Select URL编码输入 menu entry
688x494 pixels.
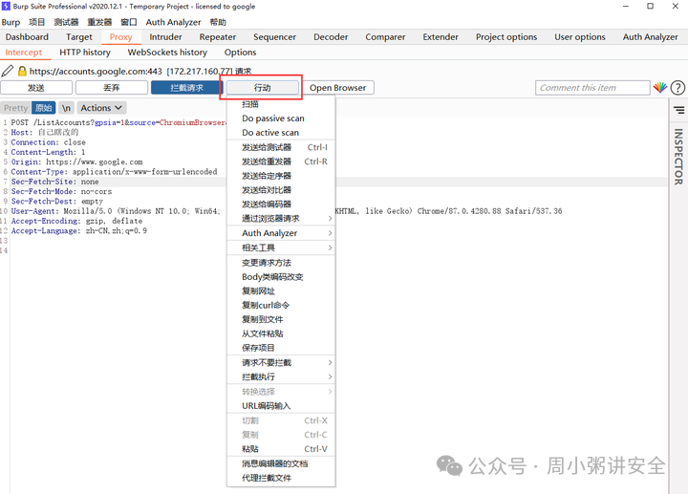click(x=281, y=406)
